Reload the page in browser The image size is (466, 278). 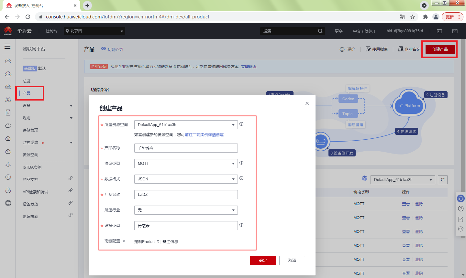click(28, 17)
